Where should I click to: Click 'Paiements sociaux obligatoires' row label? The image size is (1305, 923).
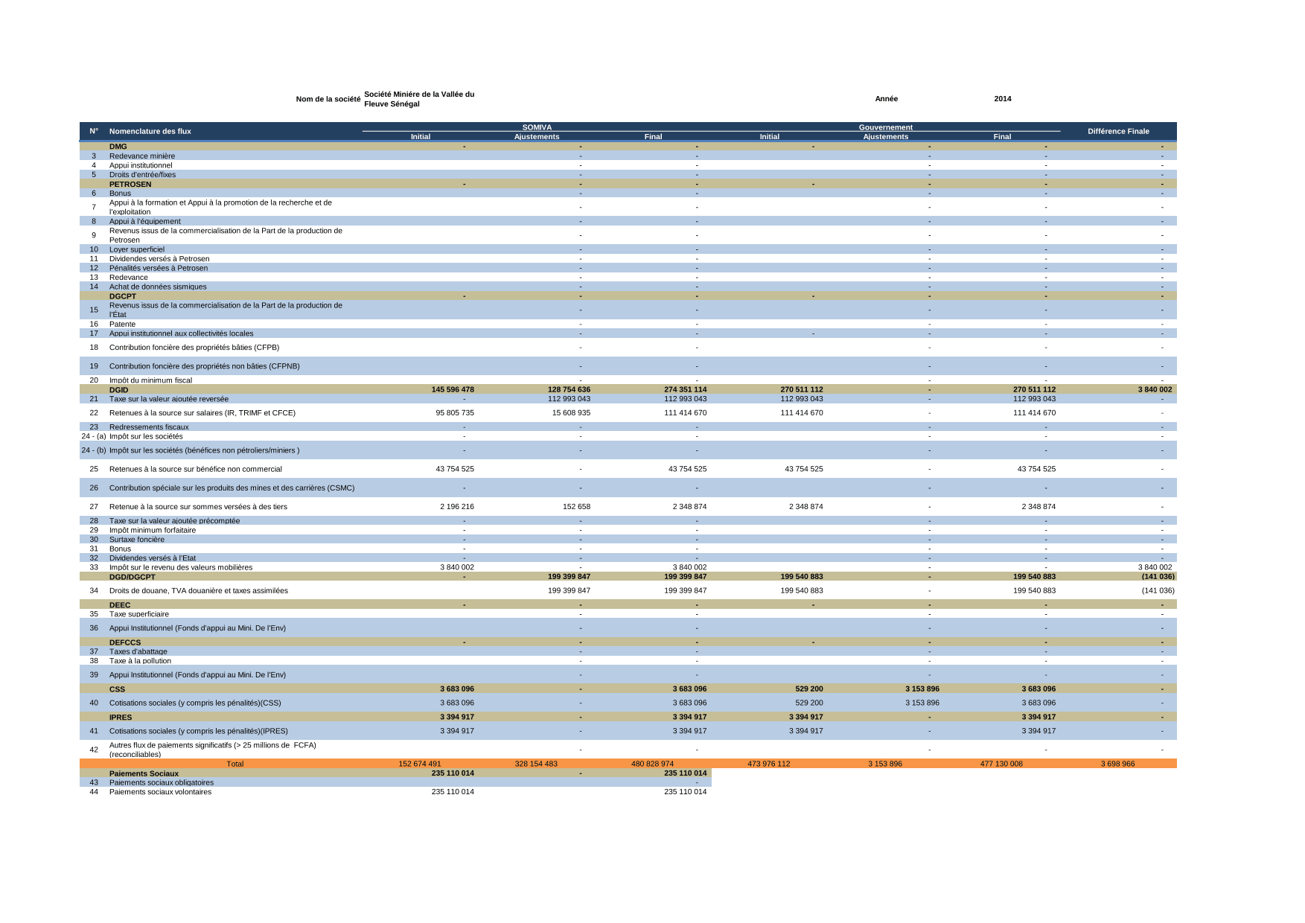coord(162,783)
